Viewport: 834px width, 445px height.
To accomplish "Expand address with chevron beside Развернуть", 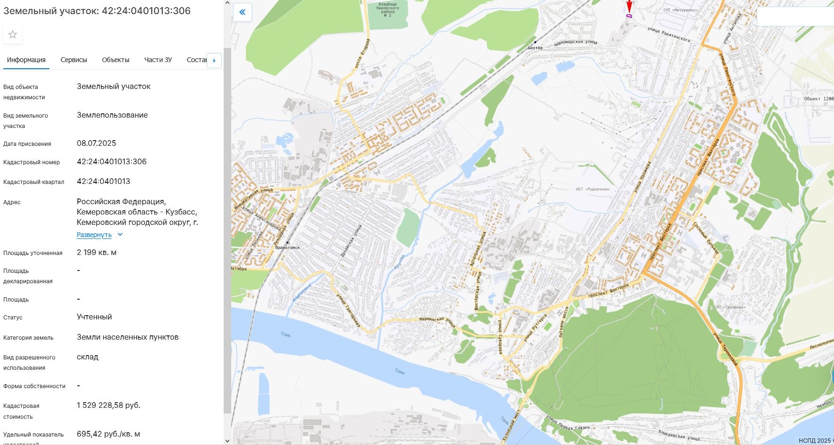I will pos(120,235).
